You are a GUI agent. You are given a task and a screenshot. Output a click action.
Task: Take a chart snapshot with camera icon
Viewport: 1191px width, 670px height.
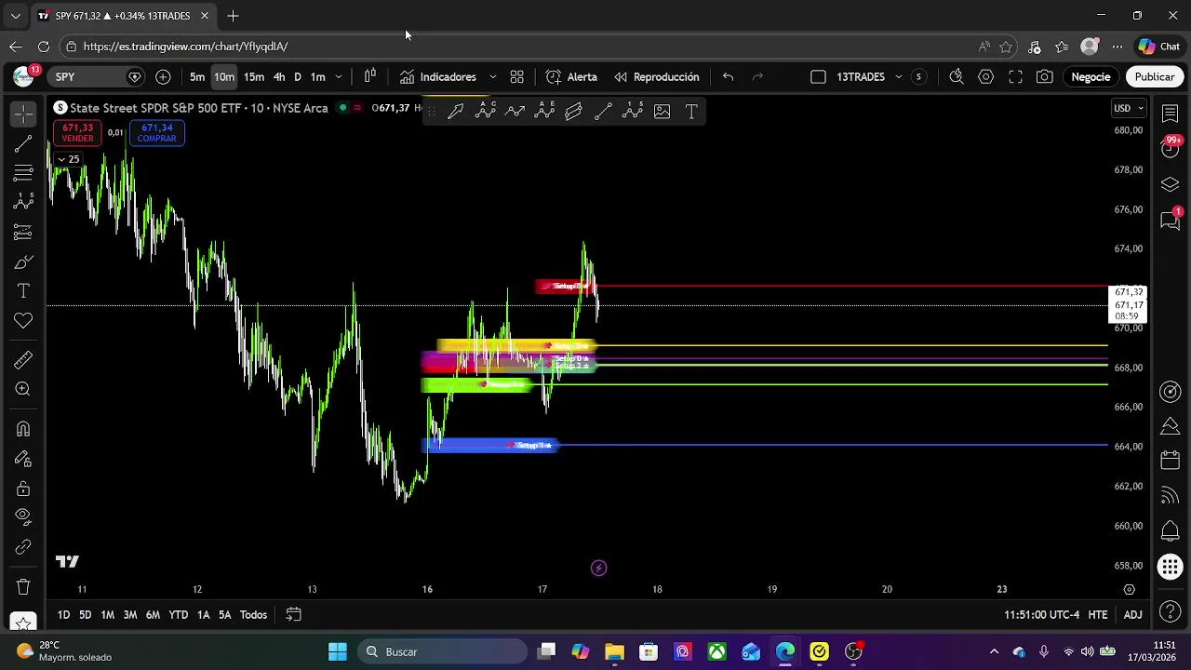pyautogui.click(x=1045, y=76)
